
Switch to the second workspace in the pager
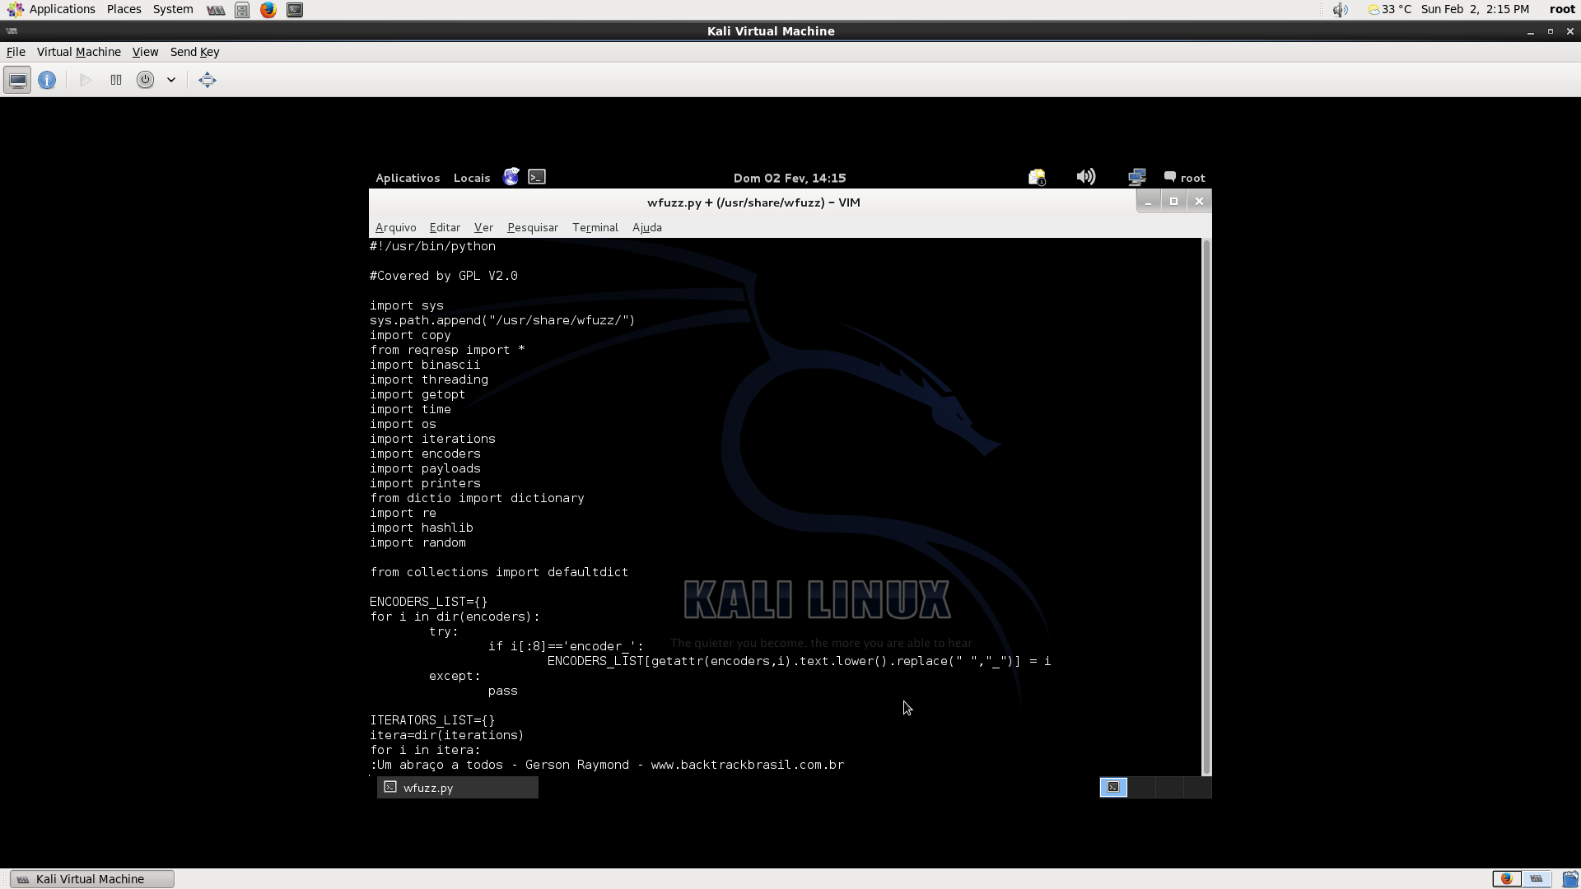click(1141, 788)
